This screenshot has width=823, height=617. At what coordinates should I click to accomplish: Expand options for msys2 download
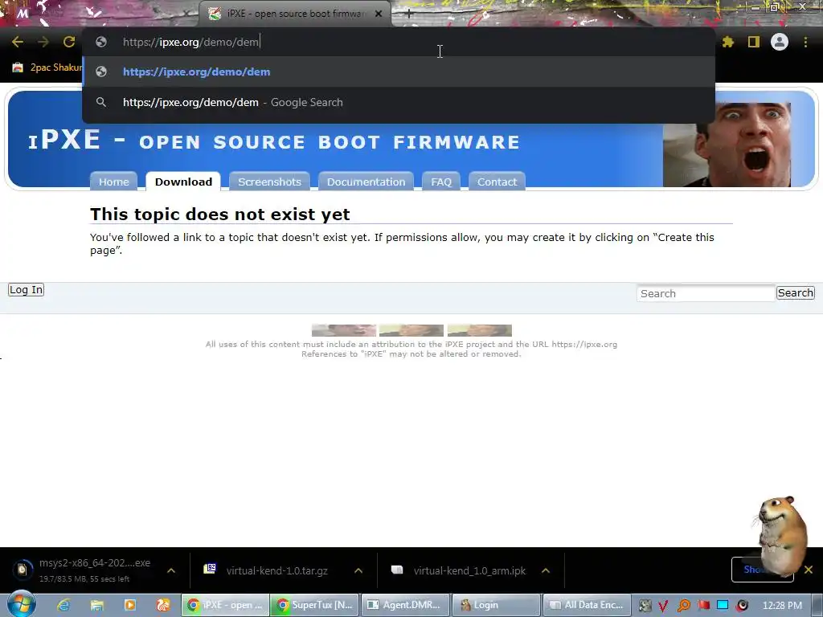click(171, 570)
